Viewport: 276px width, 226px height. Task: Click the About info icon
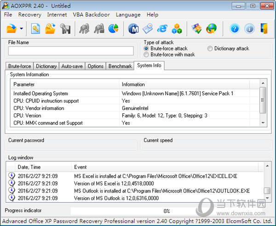(249, 29)
